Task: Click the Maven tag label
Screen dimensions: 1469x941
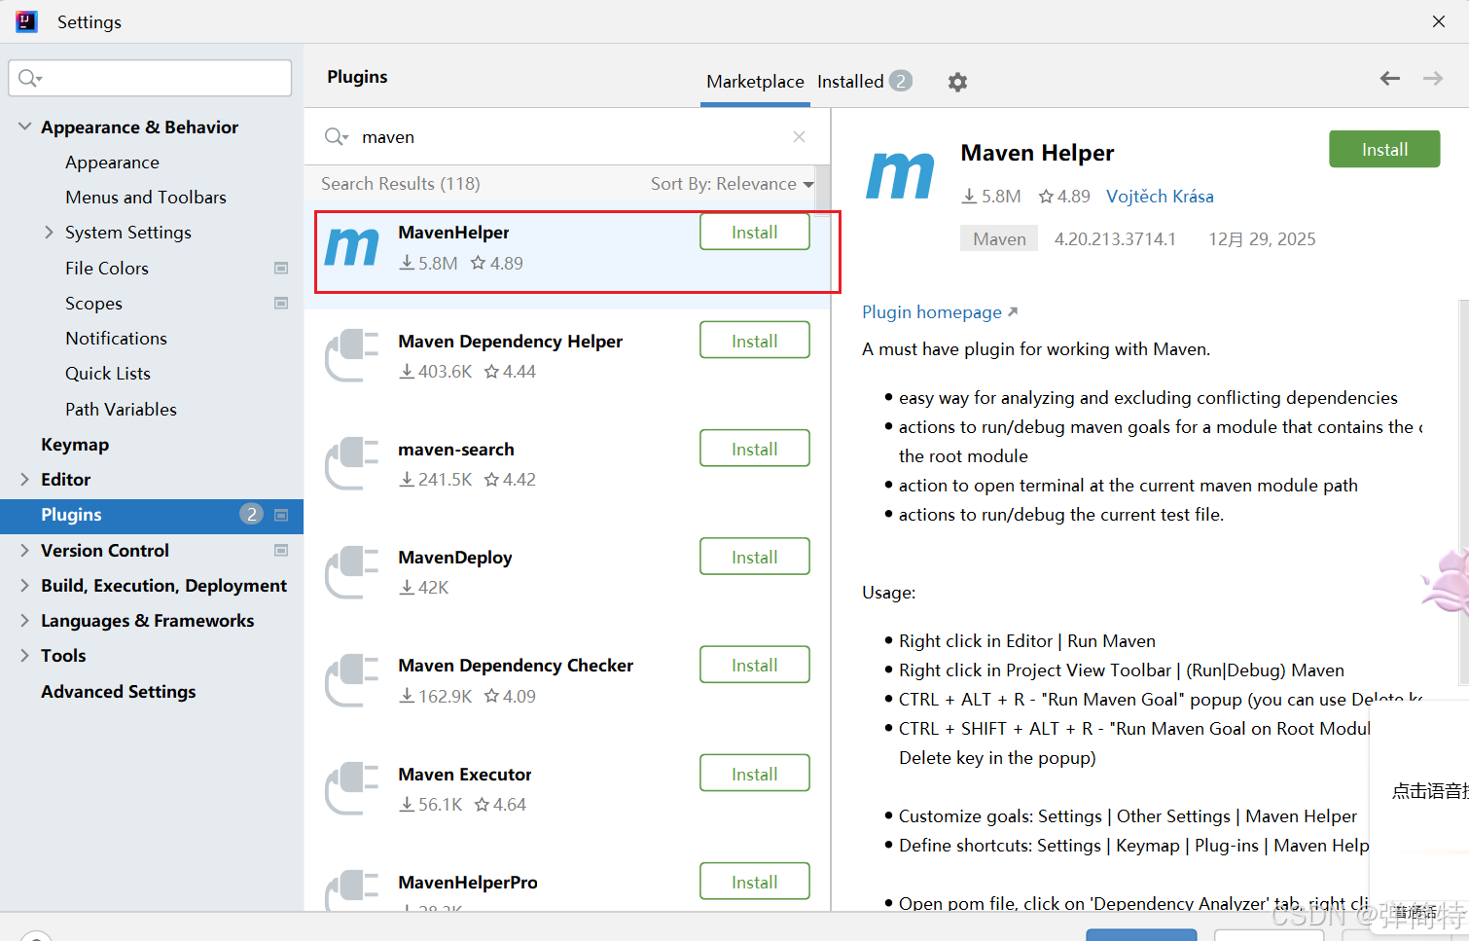Action: click(999, 238)
